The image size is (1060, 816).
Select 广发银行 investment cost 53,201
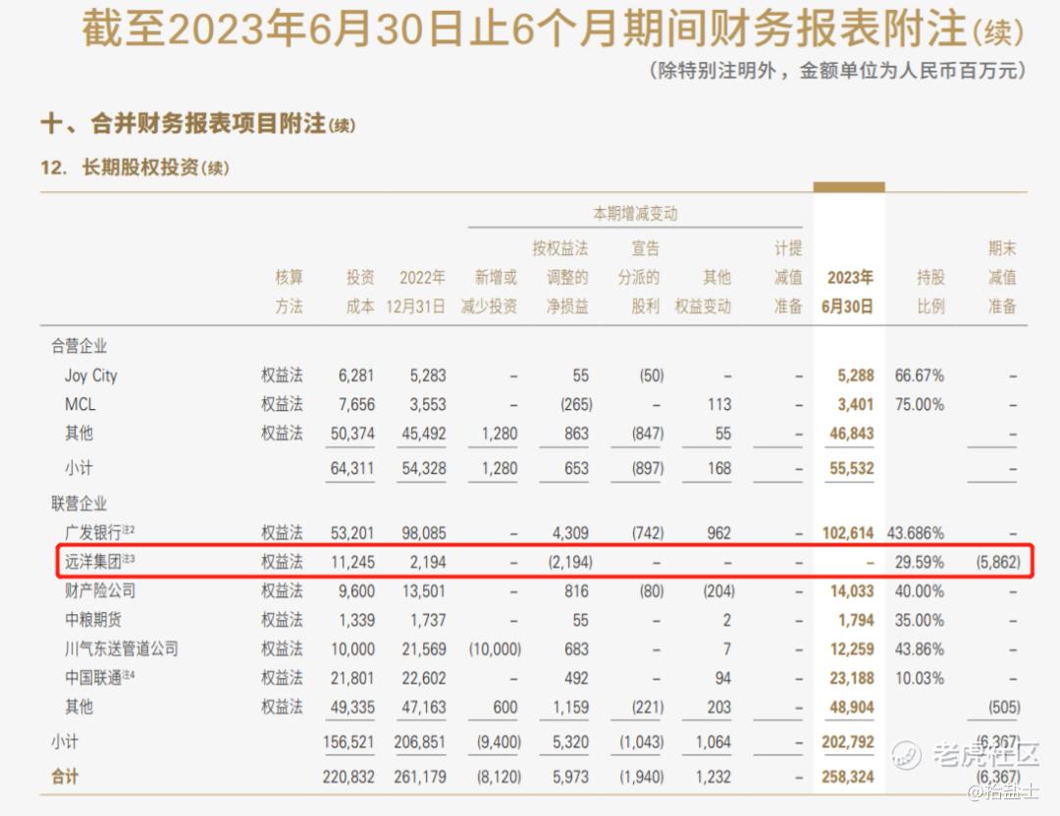point(352,533)
